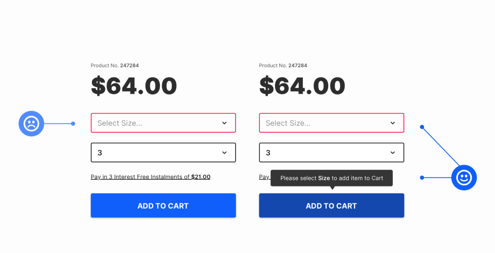Open the Pay in 3 Interest Free Instalments link
Image resolution: width=495 pixels, height=253 pixels.
(151, 177)
